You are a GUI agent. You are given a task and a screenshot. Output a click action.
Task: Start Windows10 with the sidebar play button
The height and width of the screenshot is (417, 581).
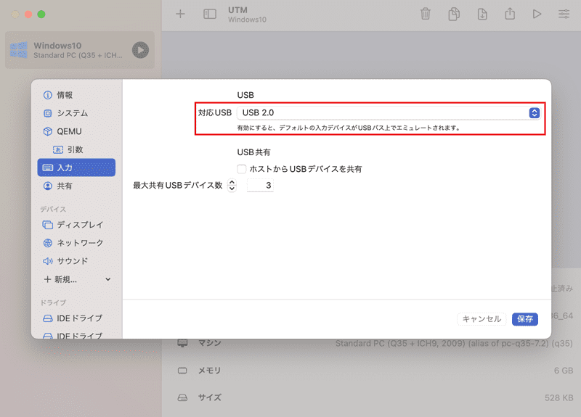coord(140,50)
